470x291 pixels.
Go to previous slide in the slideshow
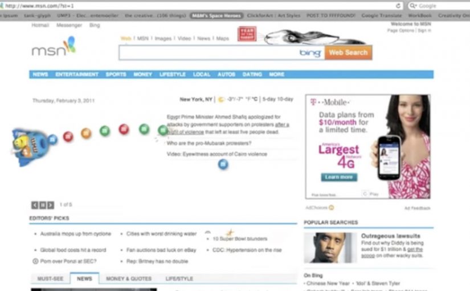[35, 205]
